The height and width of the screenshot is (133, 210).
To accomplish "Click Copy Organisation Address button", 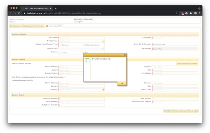I will coord(187,64).
